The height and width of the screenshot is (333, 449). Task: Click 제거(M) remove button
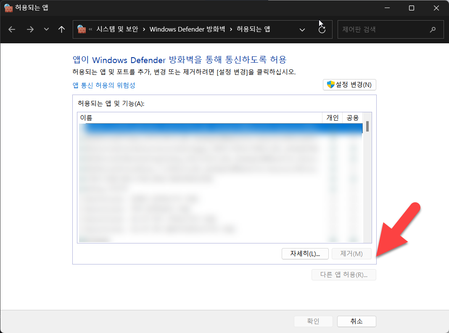tap(351, 254)
